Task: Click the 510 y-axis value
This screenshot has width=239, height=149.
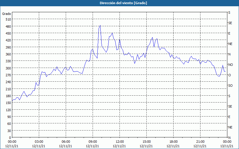Action: tap(8, 19)
